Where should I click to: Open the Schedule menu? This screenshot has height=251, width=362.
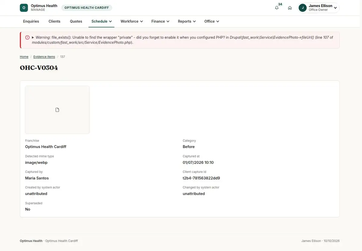(101, 21)
